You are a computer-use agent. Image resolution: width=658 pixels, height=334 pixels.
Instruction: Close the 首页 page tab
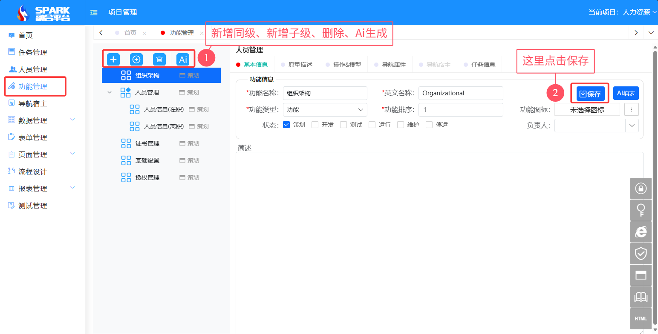pos(144,33)
